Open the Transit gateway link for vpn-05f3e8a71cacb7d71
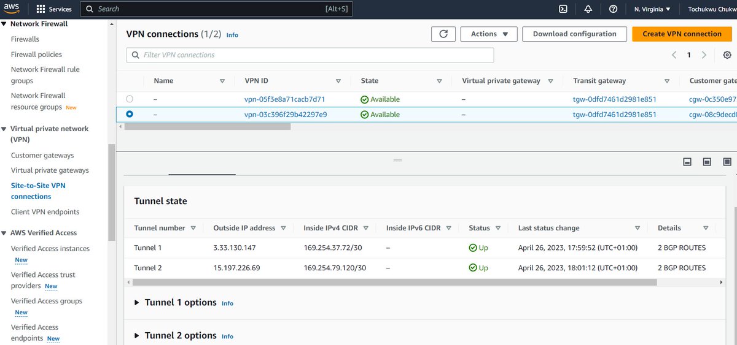 click(x=615, y=99)
